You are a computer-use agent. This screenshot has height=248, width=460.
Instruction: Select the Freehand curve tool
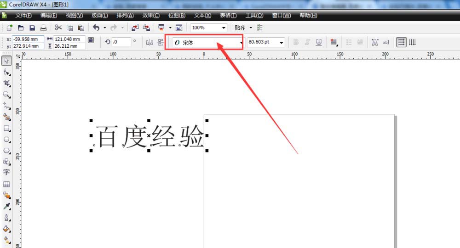[7, 106]
